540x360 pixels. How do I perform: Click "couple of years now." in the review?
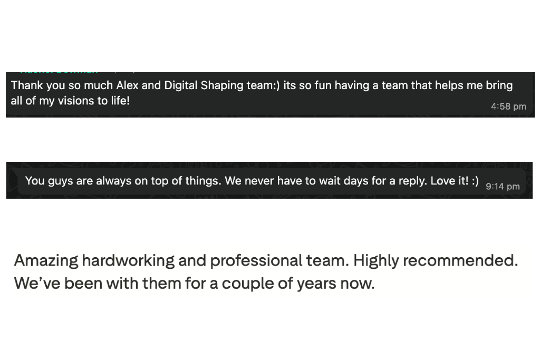pyautogui.click(x=298, y=283)
